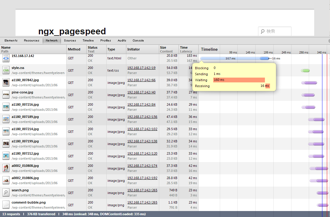The image size is (330, 217).
Task: Sort by the Time column header
Action: (x=188, y=49)
